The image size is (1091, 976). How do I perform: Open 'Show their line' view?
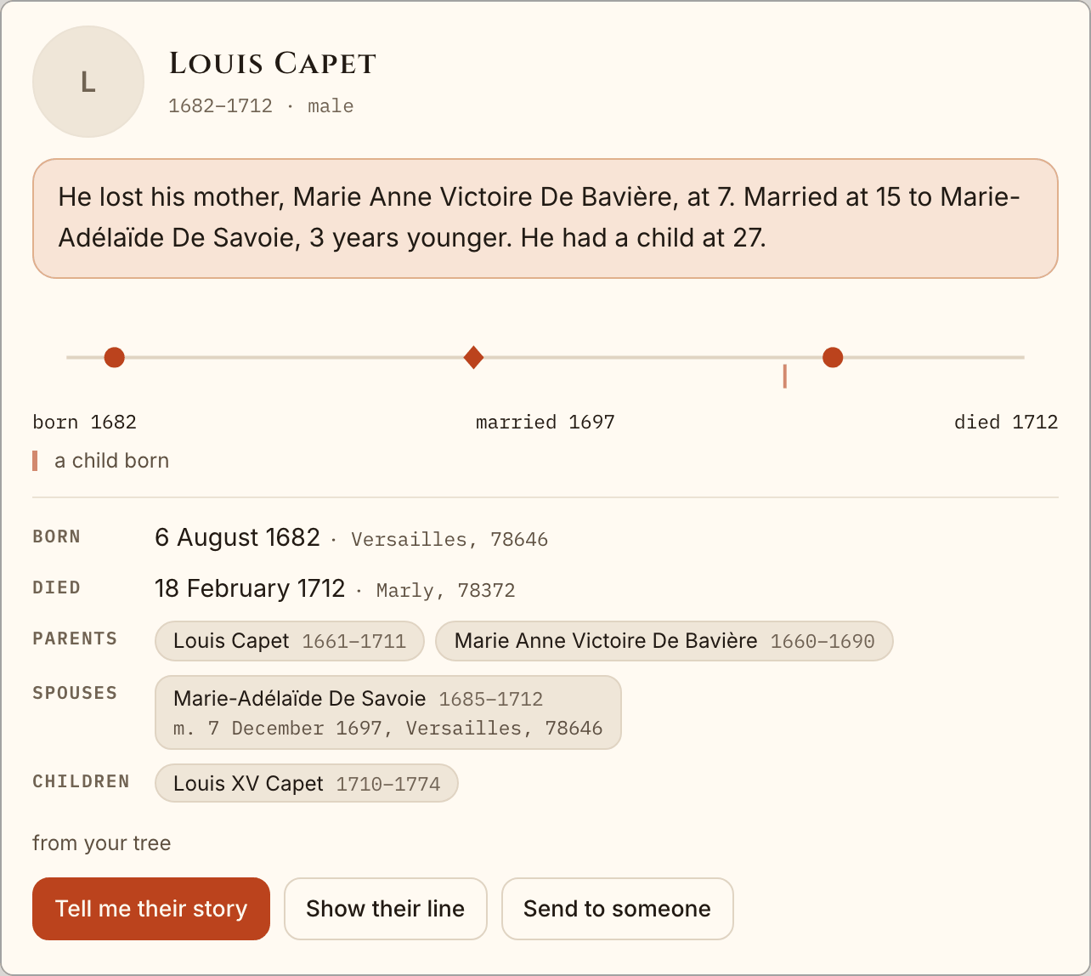point(386,909)
